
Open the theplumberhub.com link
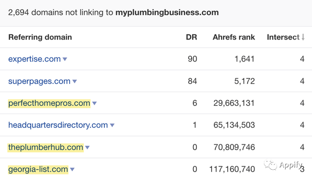click(x=45, y=147)
